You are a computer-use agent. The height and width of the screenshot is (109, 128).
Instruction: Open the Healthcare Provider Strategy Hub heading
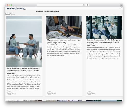point(47,12)
